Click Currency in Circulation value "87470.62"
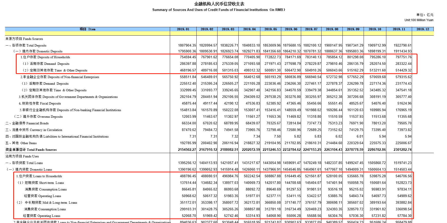Image resolution: width=447 pixels, height=223 pixels. coord(189,130)
